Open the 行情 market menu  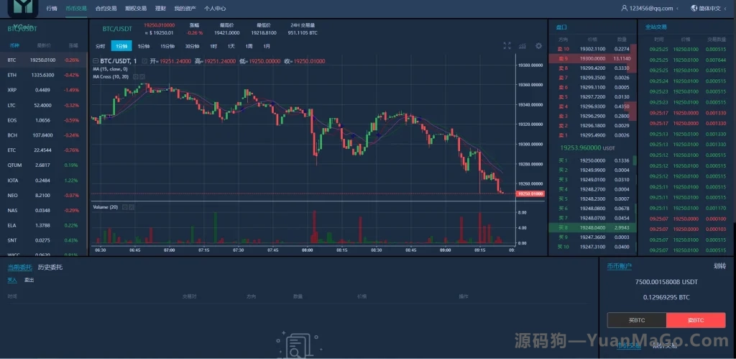[x=52, y=8]
